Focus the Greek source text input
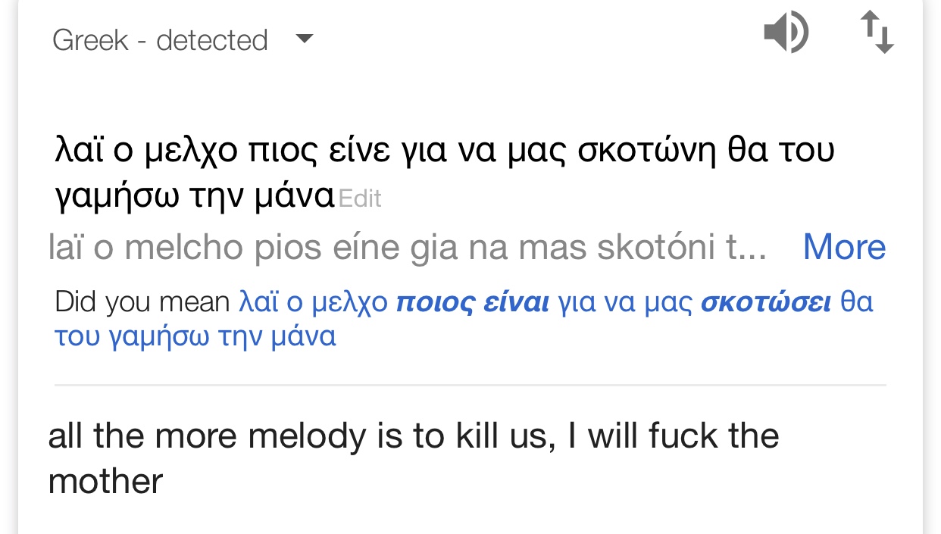Screen dimensions: 941x534 [445, 173]
